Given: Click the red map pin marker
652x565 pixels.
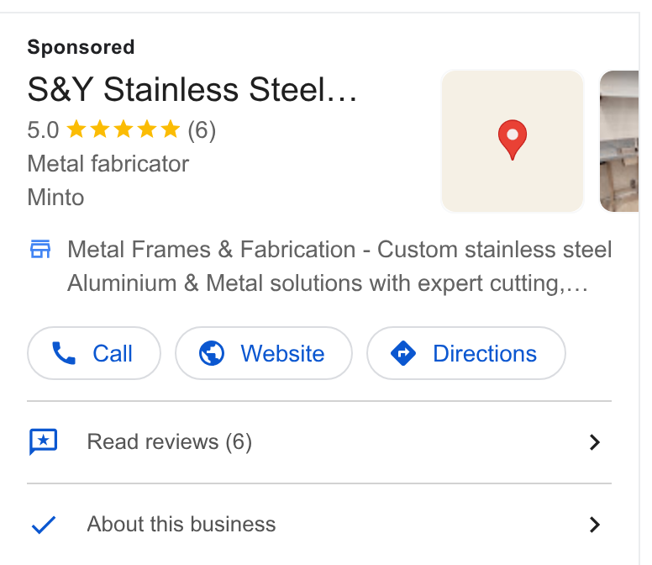Looking at the screenshot, I should 513,140.
